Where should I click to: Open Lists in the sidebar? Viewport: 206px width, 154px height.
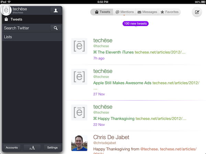[x=32, y=37]
